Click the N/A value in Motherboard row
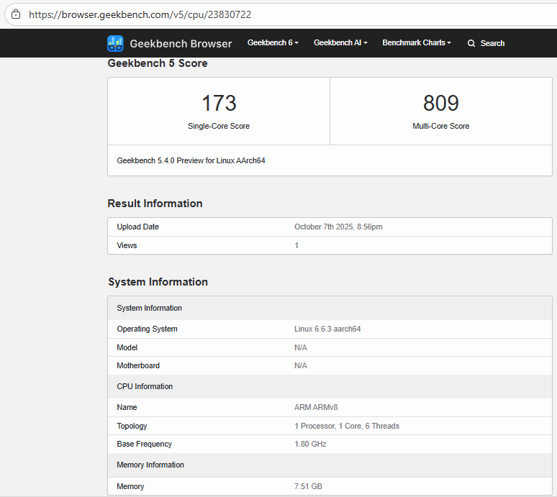The width and height of the screenshot is (557, 497). [x=301, y=365]
